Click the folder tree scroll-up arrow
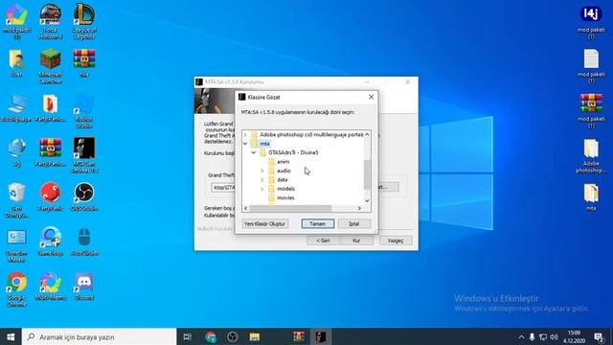The image size is (613, 345). [367, 134]
